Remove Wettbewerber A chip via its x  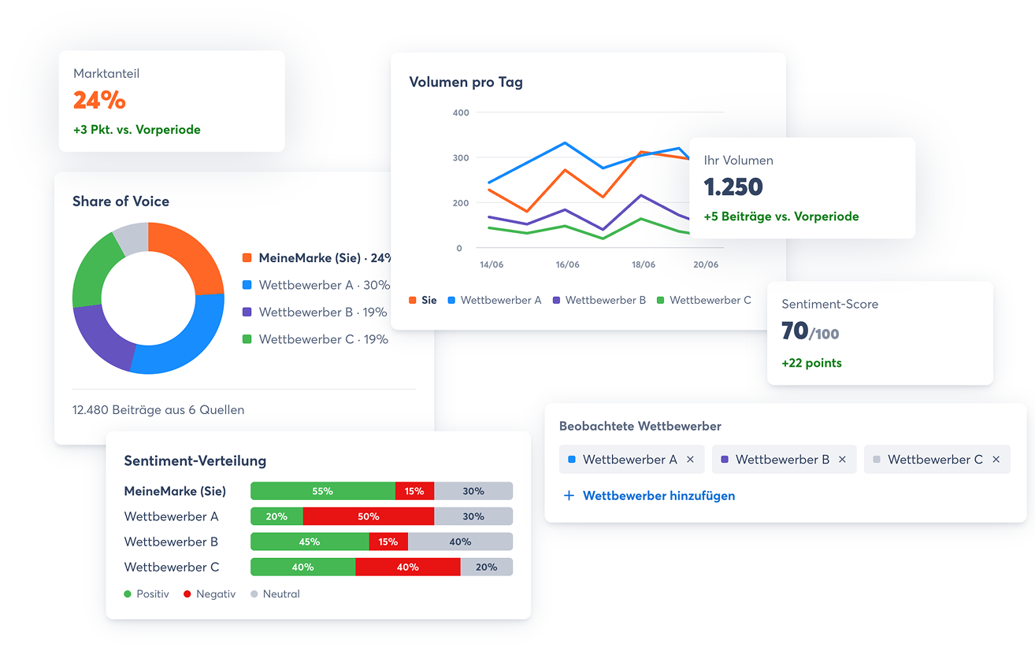click(x=690, y=460)
